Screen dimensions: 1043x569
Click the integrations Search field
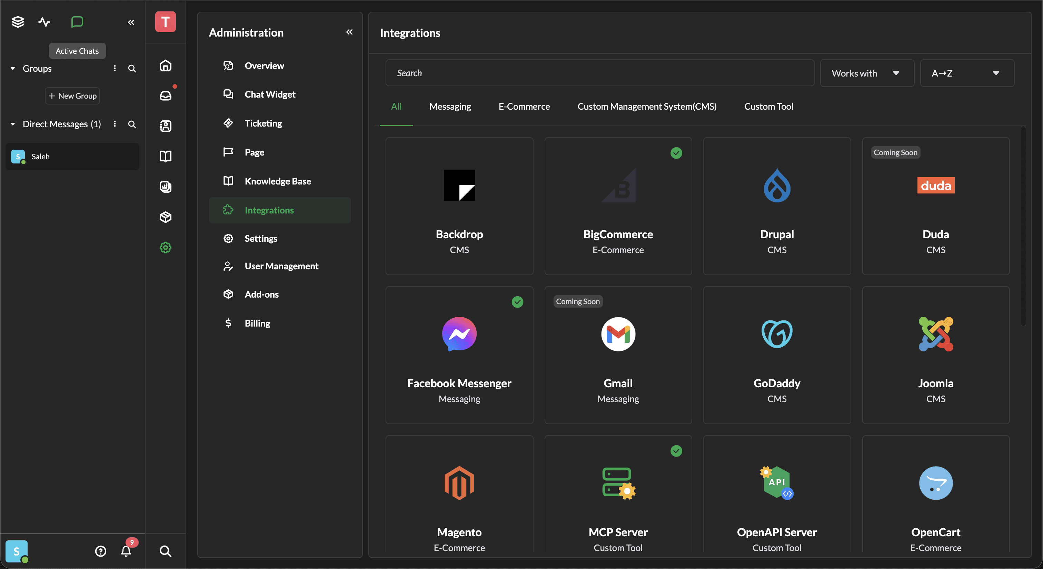coord(599,73)
